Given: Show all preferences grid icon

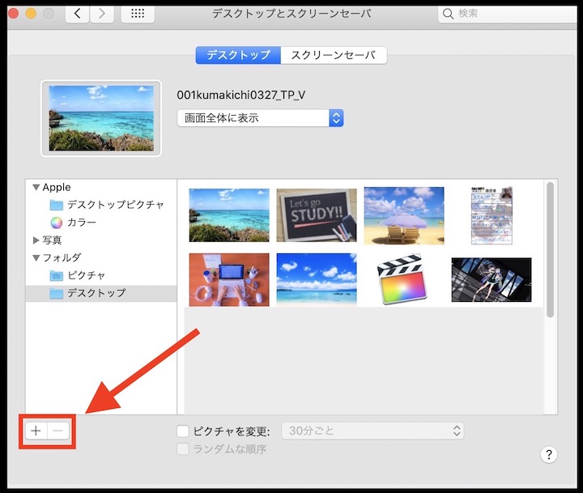Looking at the screenshot, I should [138, 14].
